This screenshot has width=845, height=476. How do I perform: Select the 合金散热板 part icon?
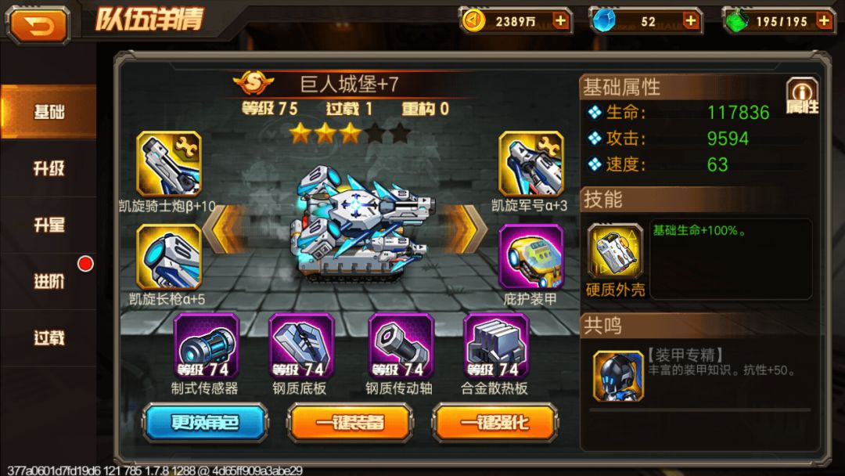[x=496, y=346]
